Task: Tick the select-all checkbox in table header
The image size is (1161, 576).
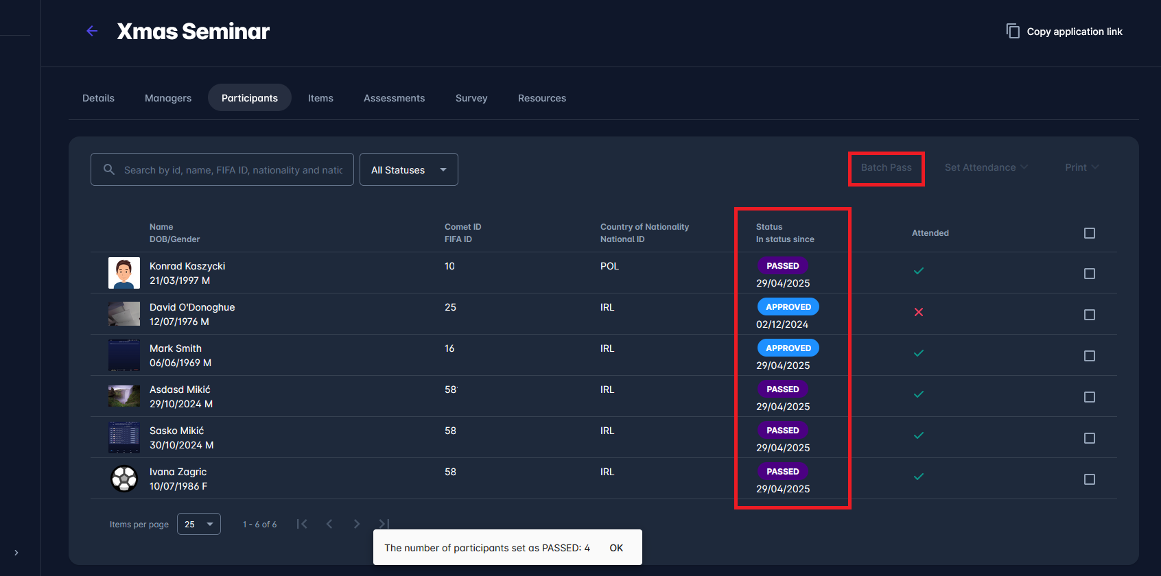Action: point(1089,233)
